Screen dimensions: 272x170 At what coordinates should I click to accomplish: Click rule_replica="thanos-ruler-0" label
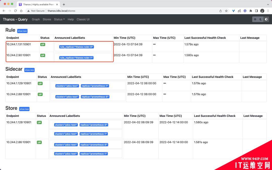click(x=77, y=47)
